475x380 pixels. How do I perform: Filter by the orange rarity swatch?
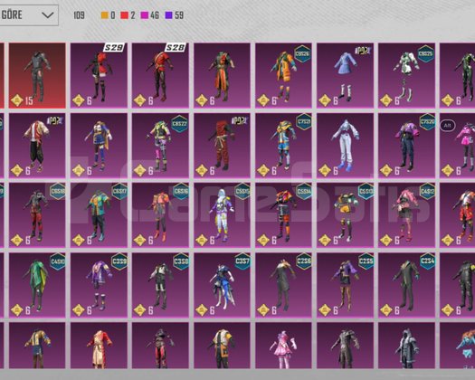105,15
